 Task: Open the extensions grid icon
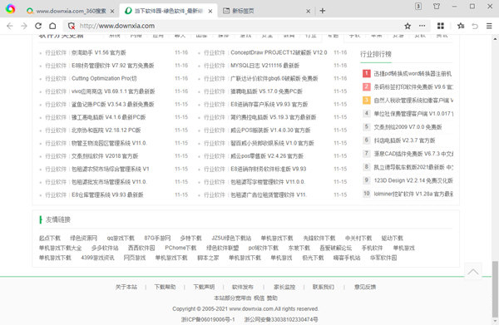click(441, 26)
